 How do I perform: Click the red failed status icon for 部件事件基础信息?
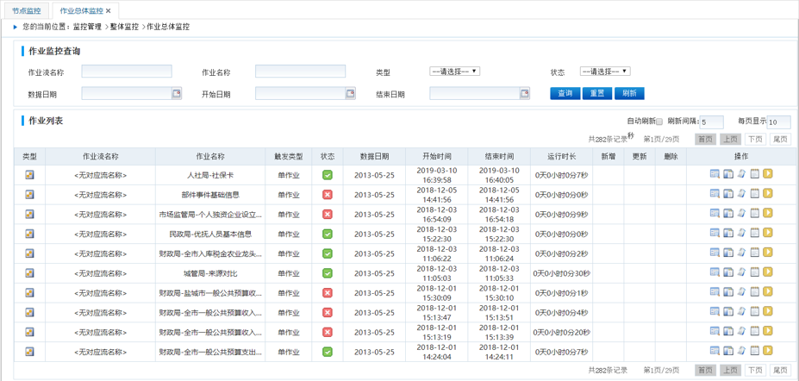point(328,194)
